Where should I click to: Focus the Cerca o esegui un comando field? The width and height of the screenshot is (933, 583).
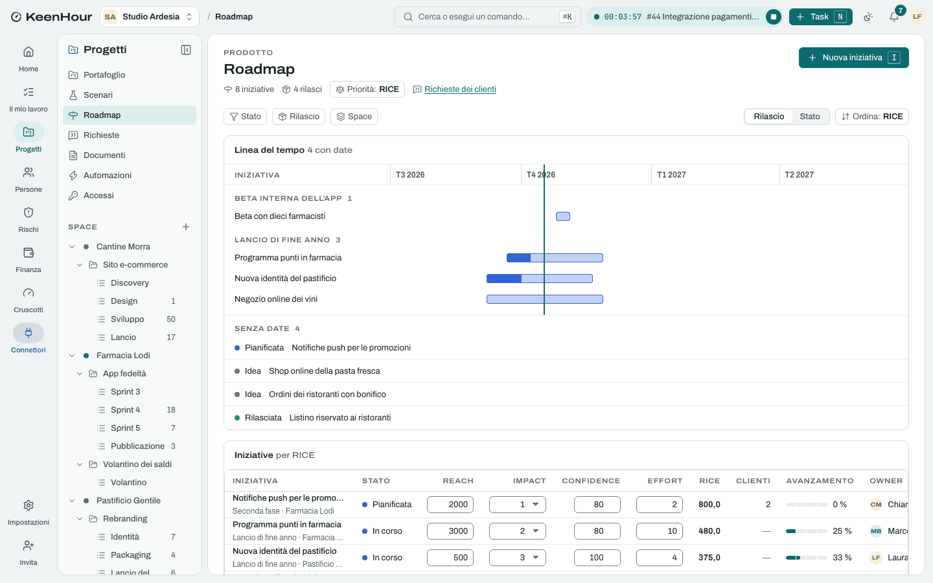[x=488, y=17]
